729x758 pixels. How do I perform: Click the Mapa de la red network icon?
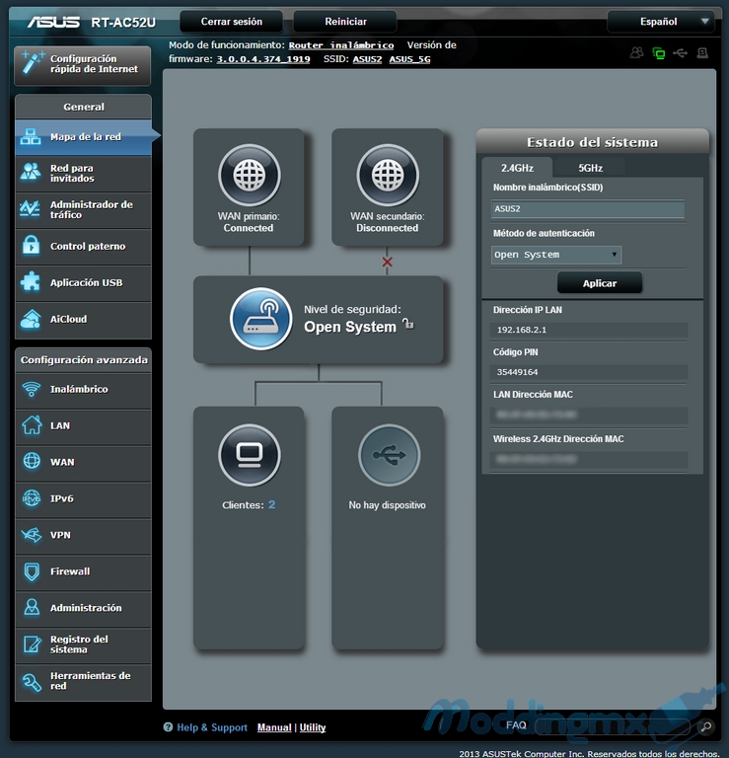(31, 137)
